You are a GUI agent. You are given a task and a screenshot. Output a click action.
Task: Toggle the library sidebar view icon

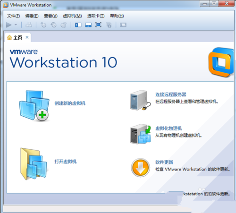tap(78, 25)
